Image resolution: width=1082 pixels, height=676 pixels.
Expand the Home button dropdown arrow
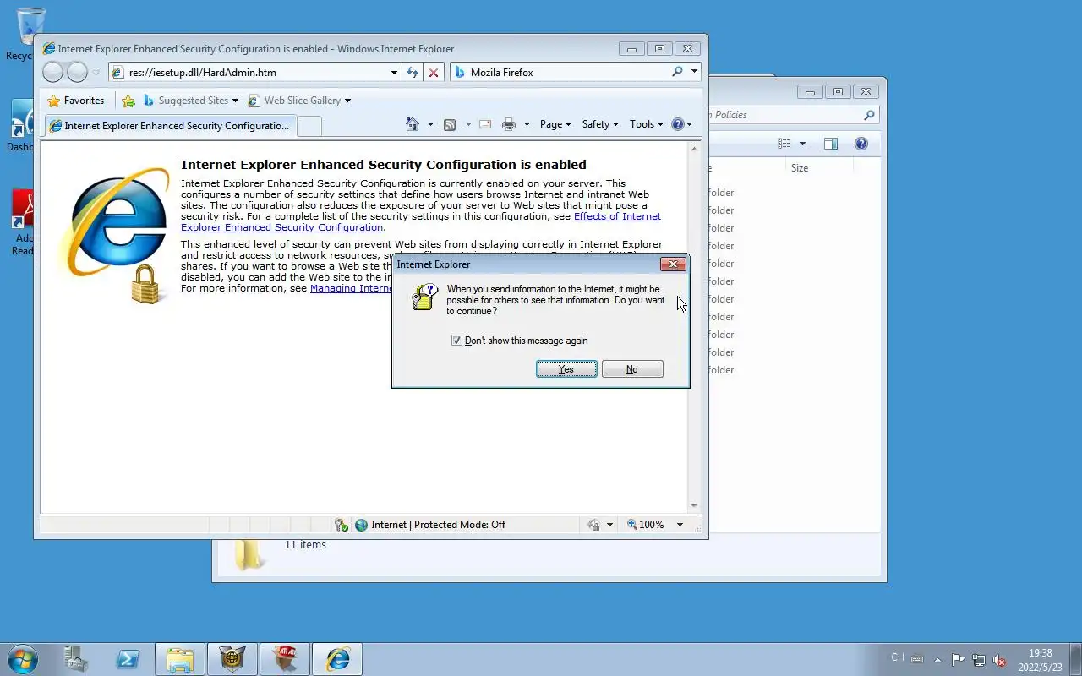pos(430,124)
